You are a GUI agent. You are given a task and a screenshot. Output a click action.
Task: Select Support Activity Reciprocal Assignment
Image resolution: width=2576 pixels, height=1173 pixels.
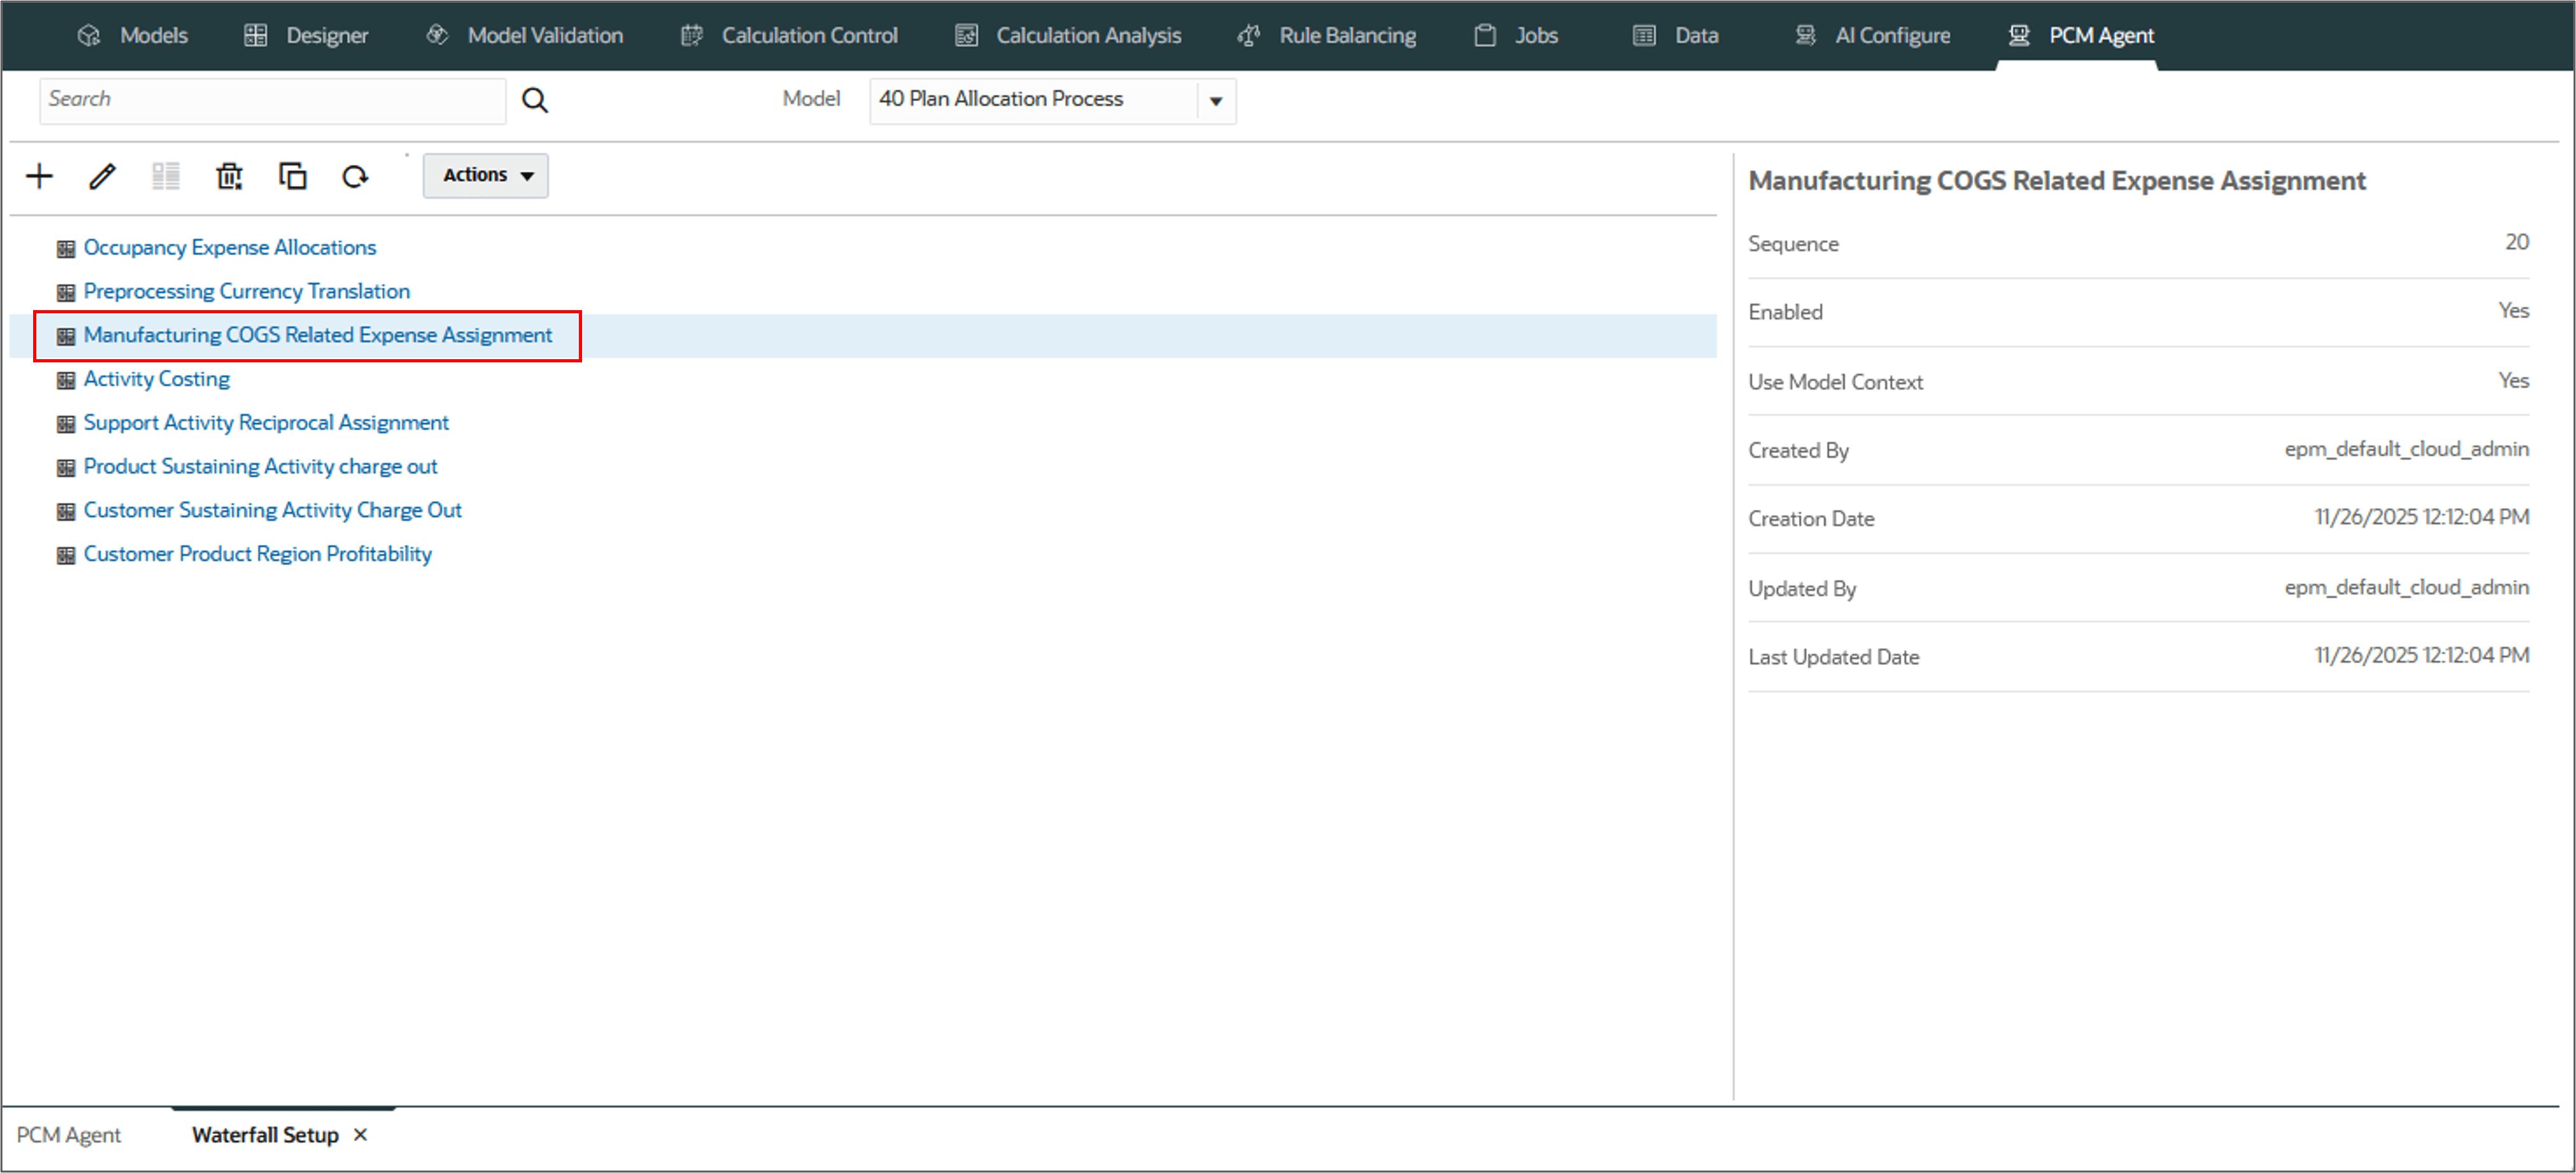(x=266, y=422)
